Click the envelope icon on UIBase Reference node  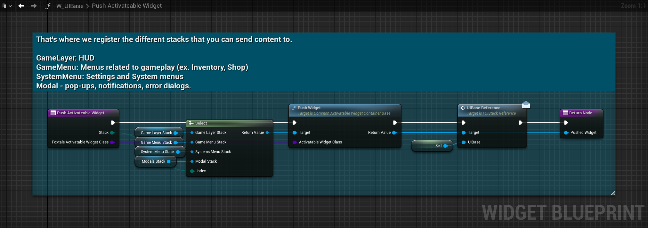coord(526,105)
